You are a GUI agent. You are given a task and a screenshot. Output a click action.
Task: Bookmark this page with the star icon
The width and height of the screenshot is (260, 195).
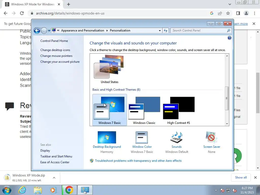pyautogui.click(x=228, y=13)
